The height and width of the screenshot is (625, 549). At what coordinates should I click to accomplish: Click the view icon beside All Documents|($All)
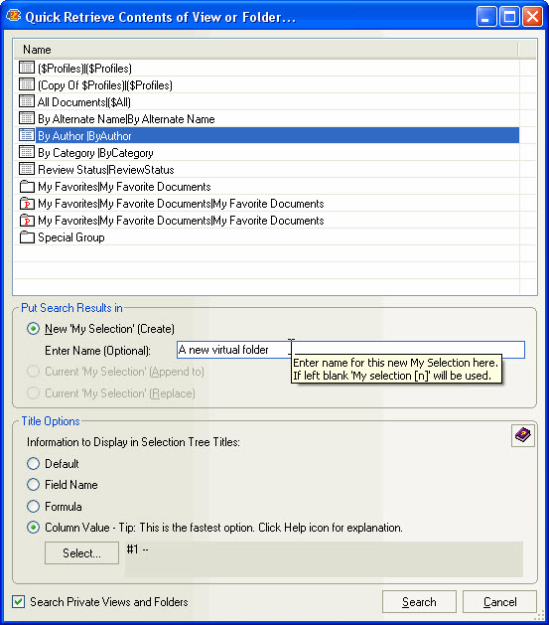pyautogui.click(x=27, y=101)
